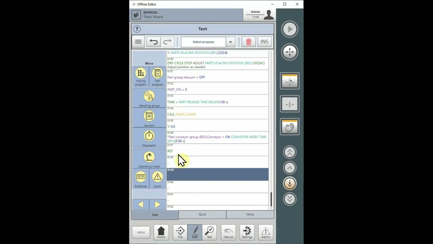Toggle the middle axis release button
The height and width of the screenshot is (244, 433).
(290, 104)
